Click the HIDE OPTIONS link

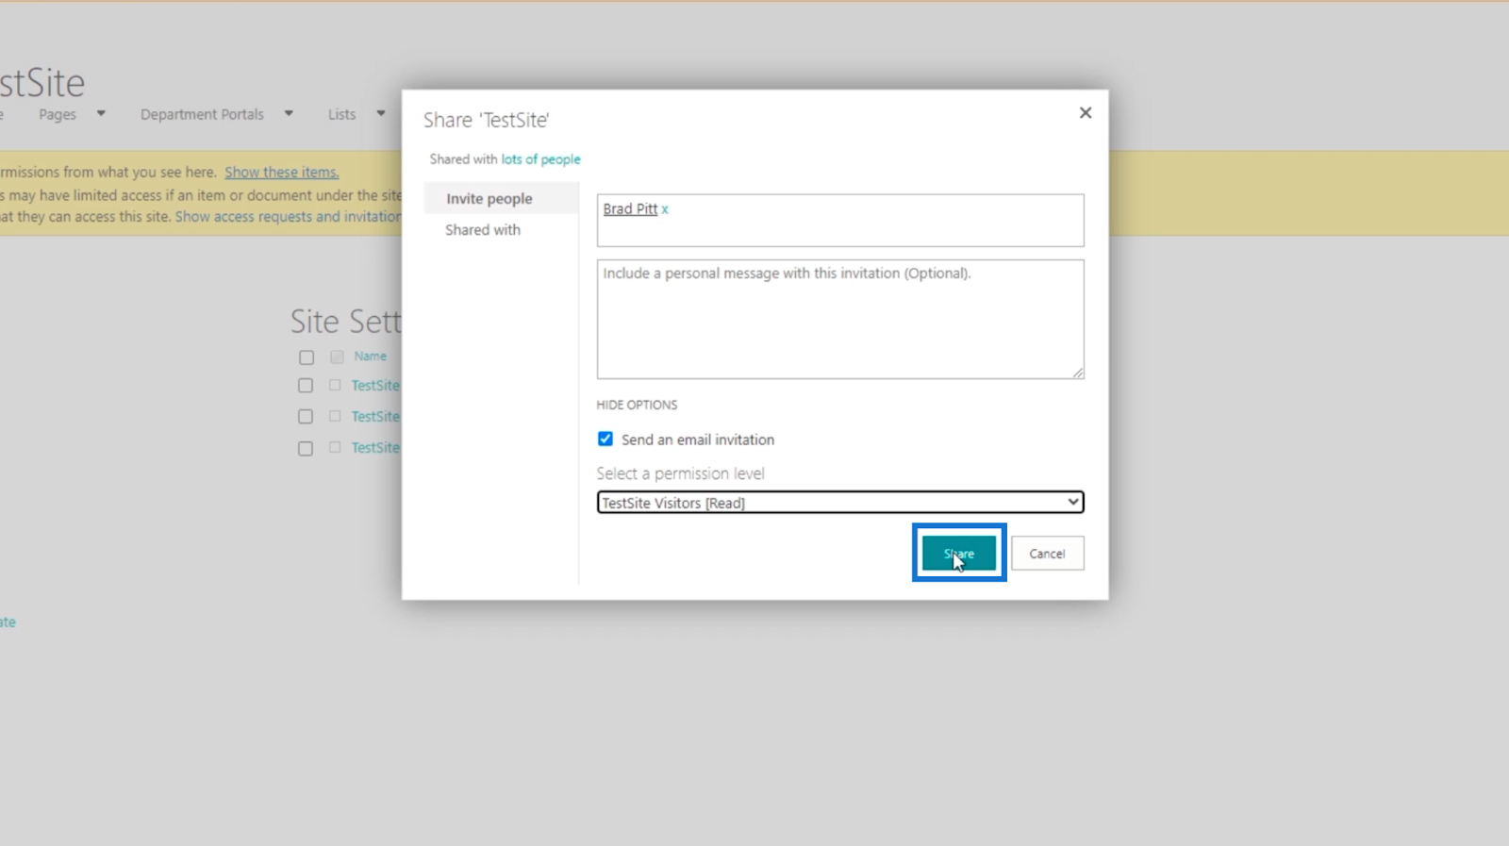click(x=637, y=405)
